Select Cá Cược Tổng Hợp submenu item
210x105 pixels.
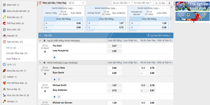coord(17,53)
